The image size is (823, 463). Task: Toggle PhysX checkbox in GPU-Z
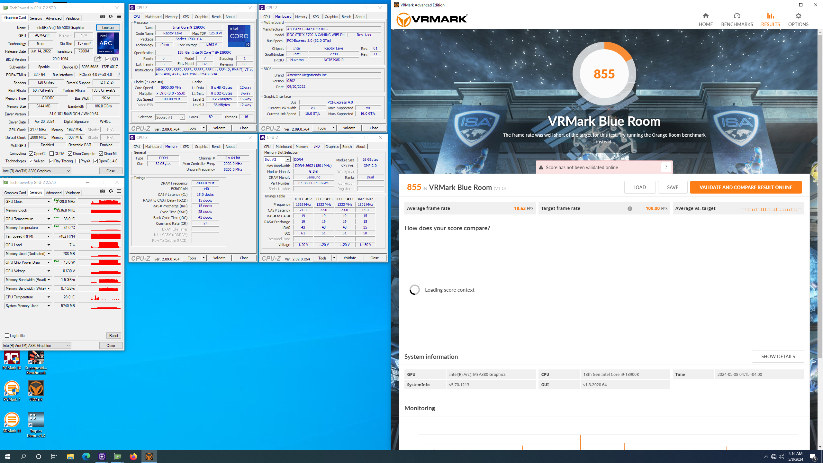(x=77, y=161)
